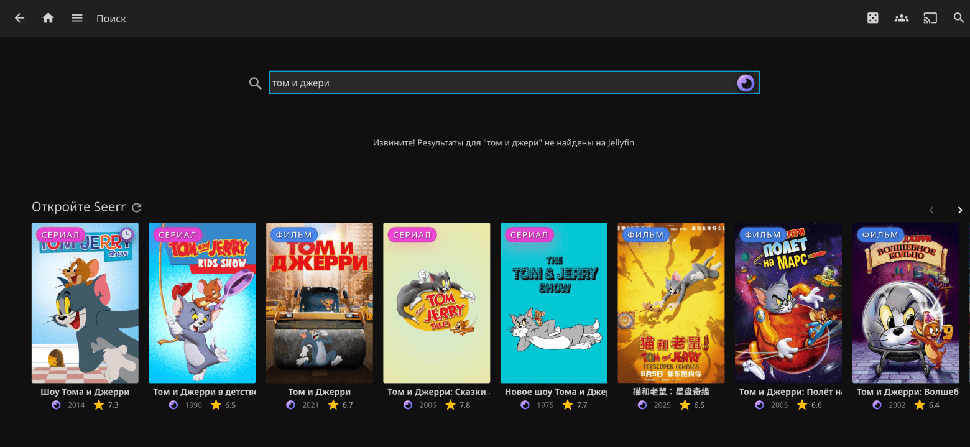Viewport: 970px width, 447px height.
Task: Click ФИЛЬМ badge on the 2021 film poster
Action: click(293, 235)
